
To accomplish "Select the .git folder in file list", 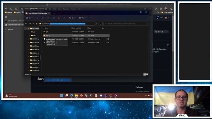I will point(77,32).
